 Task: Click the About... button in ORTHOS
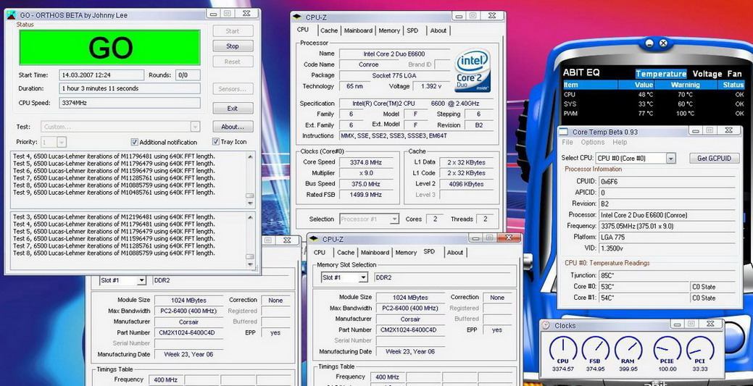coord(233,127)
